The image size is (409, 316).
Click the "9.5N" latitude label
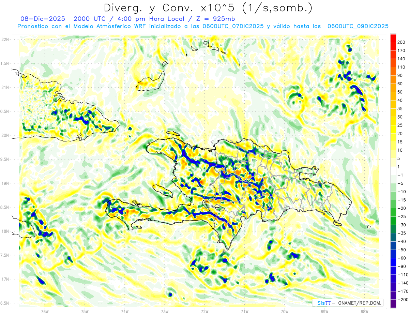5,159
